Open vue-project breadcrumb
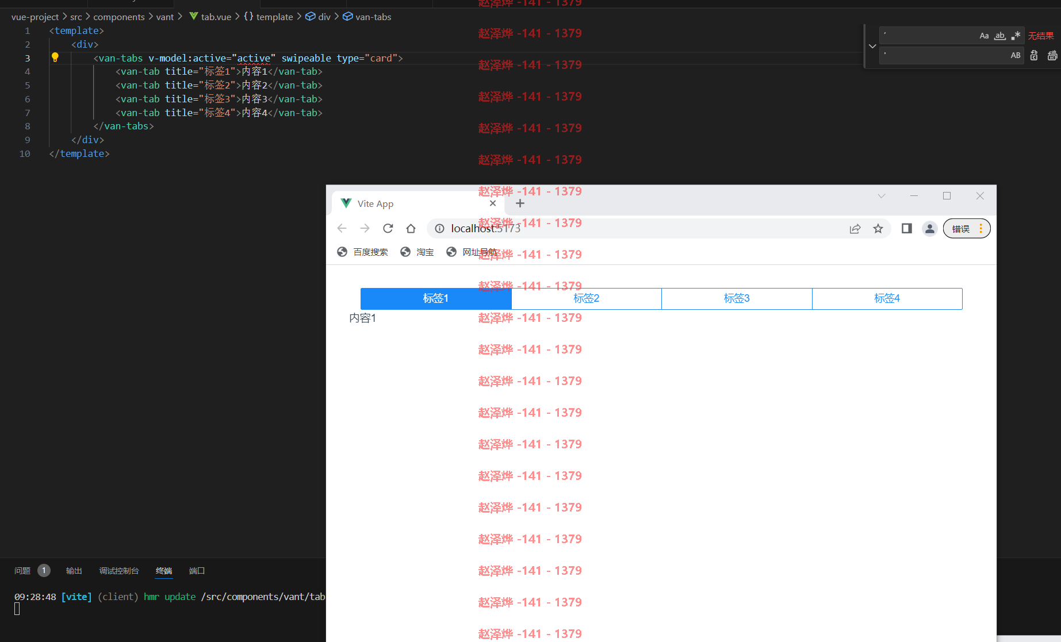This screenshot has height=642, width=1061. tap(35, 17)
